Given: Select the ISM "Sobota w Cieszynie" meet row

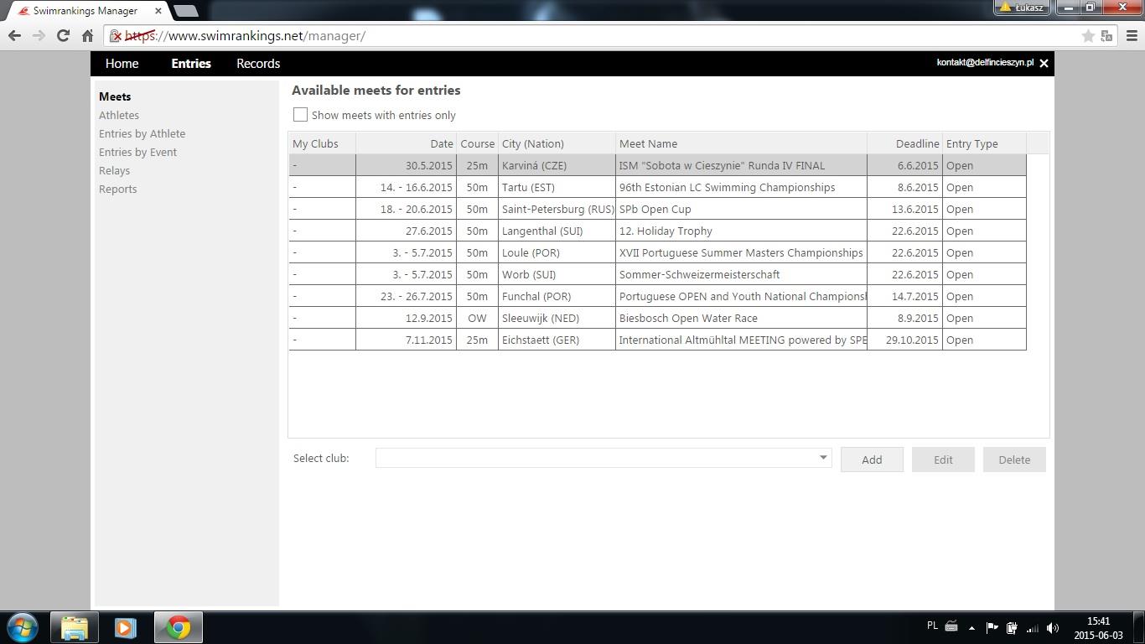Looking at the screenshot, I should click(x=657, y=165).
